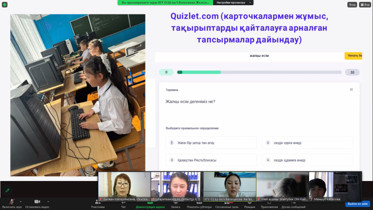Expand audio options arrow beside microphone
Image resolution: width=373 pixels, height=210 pixels.
(22, 202)
